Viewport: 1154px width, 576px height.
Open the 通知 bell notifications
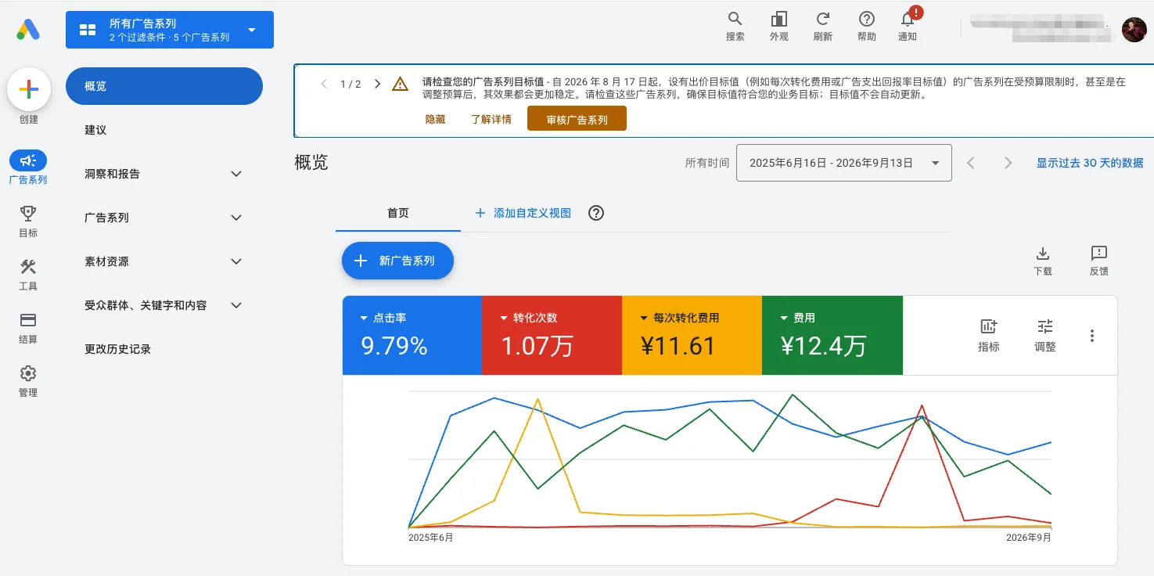(908, 20)
